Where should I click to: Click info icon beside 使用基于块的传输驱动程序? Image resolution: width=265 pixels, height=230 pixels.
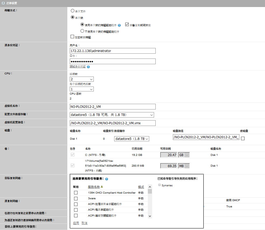tap(119, 25)
